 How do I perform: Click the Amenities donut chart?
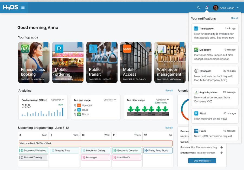(x=185, y=110)
